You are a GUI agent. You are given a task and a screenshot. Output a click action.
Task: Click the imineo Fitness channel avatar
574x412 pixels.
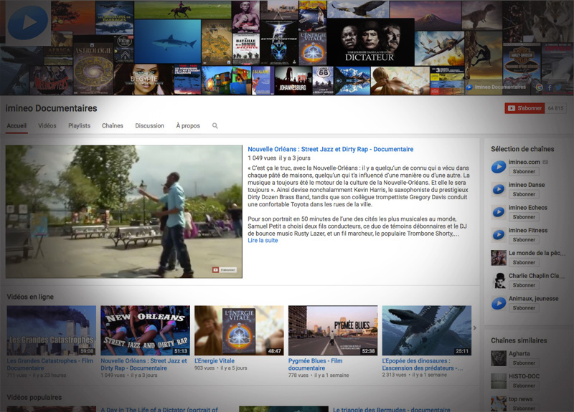tap(498, 235)
